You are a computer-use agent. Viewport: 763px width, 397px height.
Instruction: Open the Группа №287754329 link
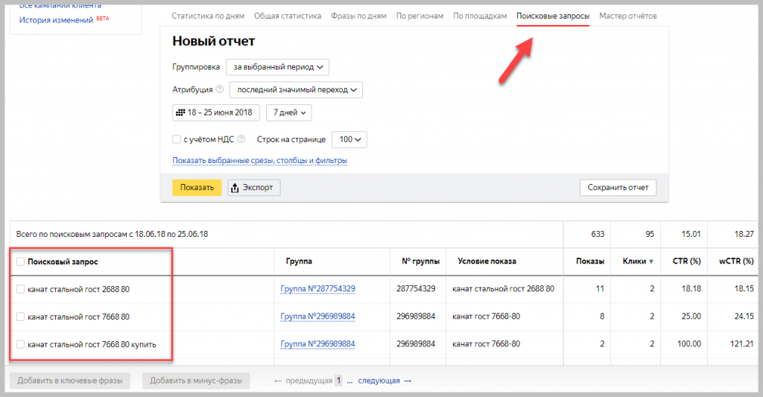(x=317, y=288)
